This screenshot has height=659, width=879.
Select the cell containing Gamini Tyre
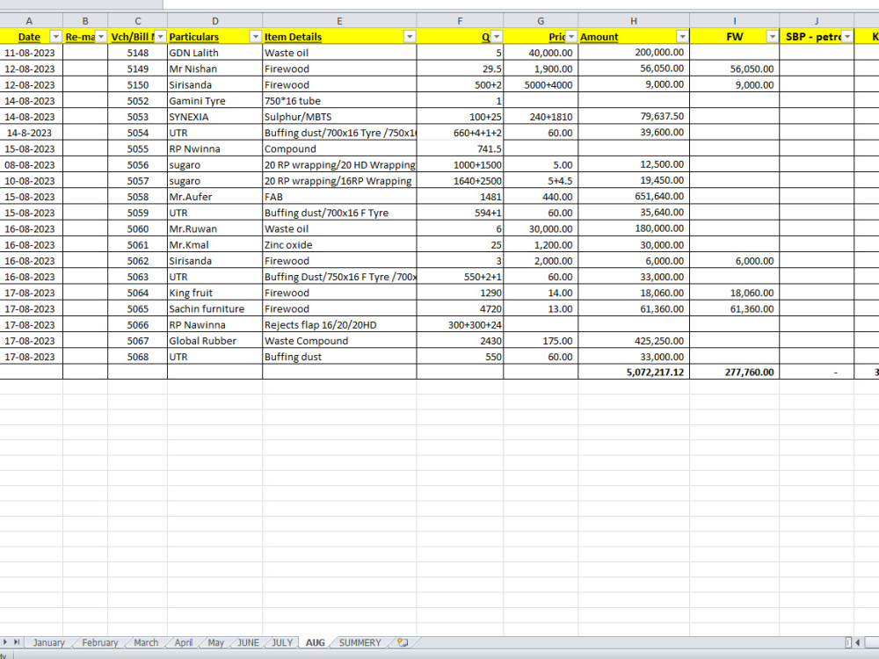[x=214, y=101]
